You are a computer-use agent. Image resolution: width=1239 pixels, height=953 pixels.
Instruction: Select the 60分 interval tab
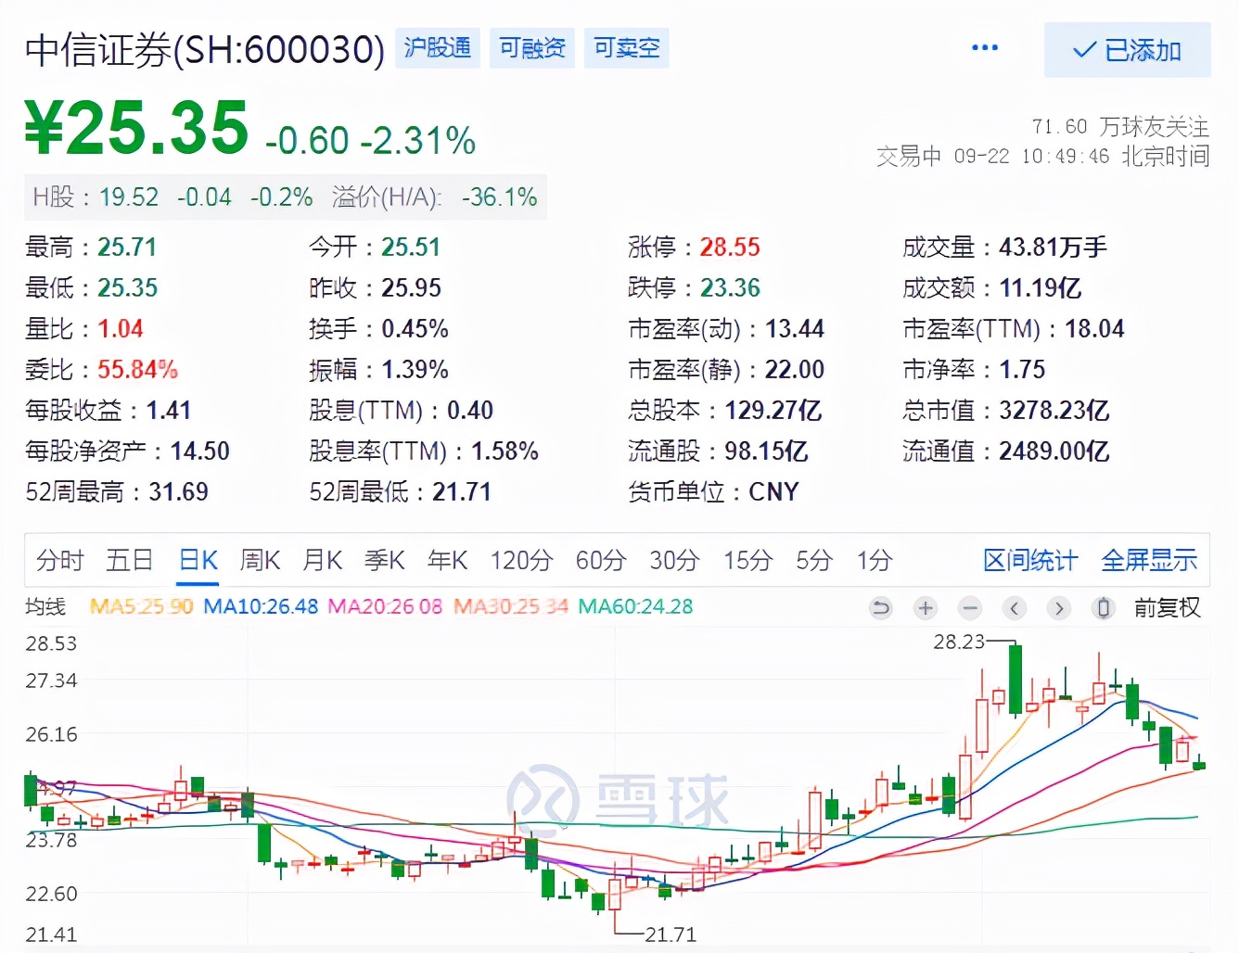(599, 560)
